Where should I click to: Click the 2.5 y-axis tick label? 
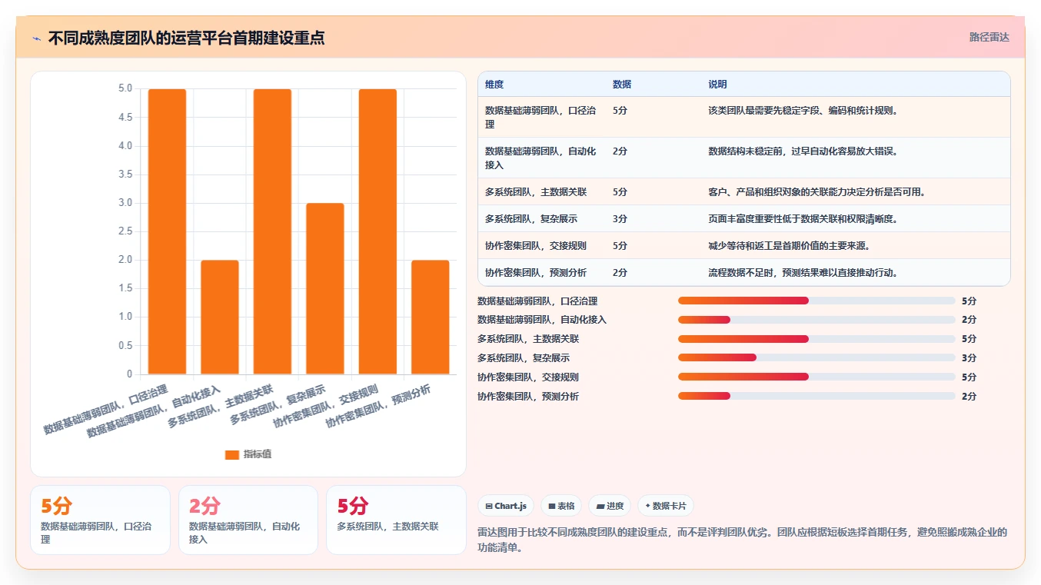click(x=125, y=231)
